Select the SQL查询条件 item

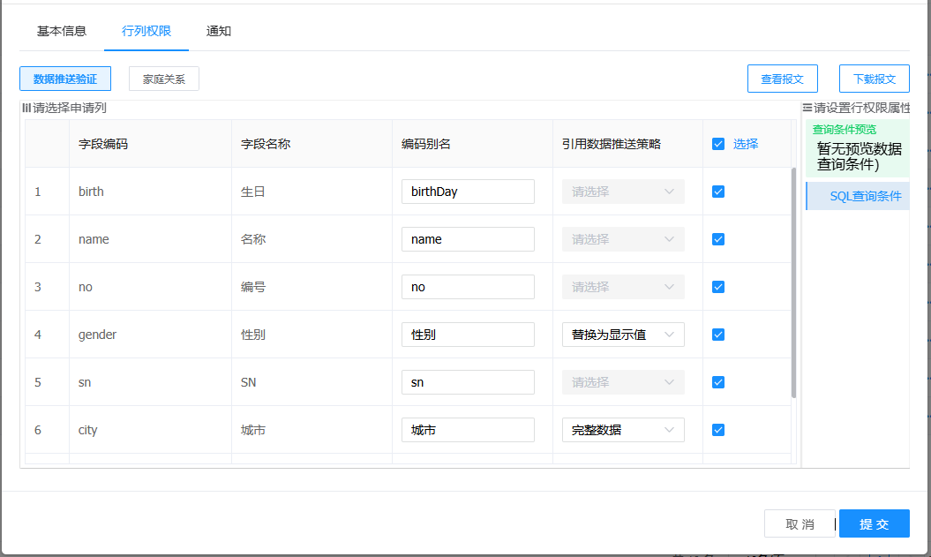click(x=865, y=196)
